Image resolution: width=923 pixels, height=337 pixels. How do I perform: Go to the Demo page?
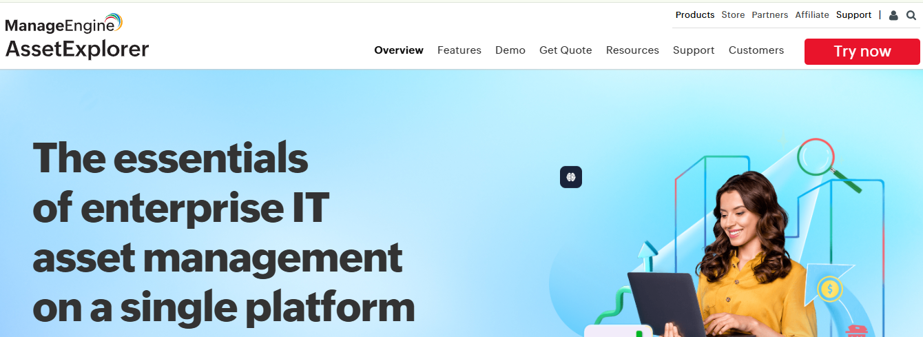pos(510,50)
